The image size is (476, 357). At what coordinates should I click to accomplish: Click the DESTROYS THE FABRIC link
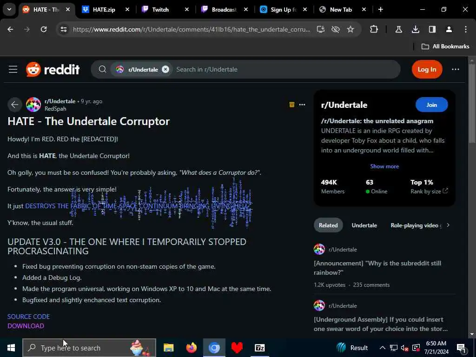click(137, 206)
